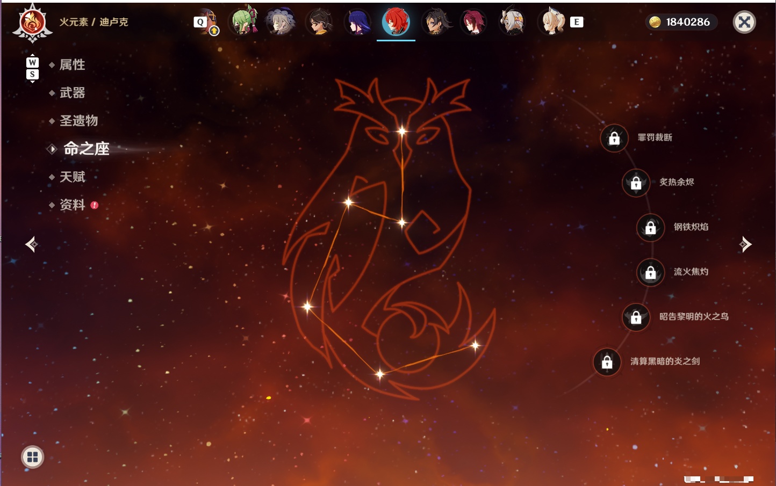
Task: Open the 资料 profile menu
Action: (x=72, y=205)
